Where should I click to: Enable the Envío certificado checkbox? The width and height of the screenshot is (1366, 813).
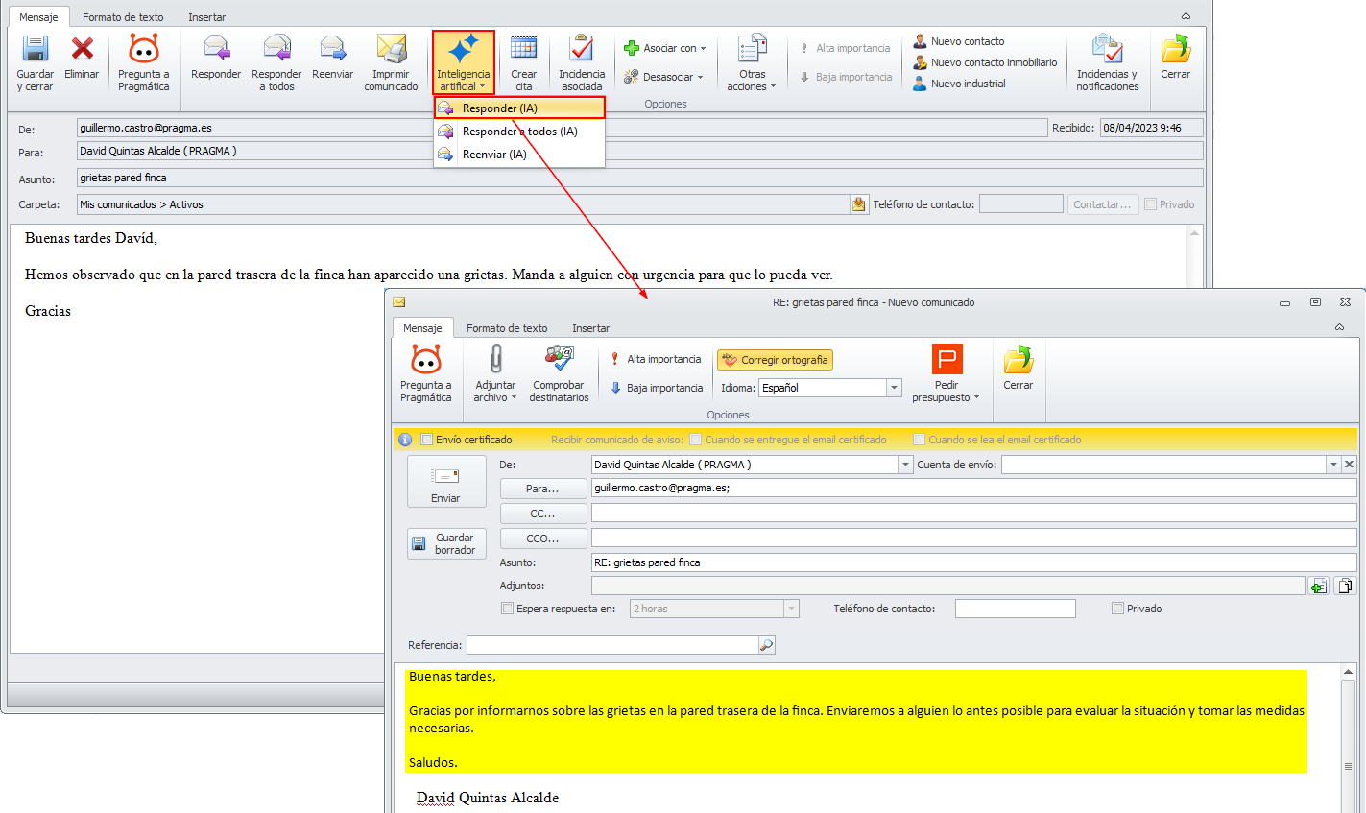[x=427, y=440]
